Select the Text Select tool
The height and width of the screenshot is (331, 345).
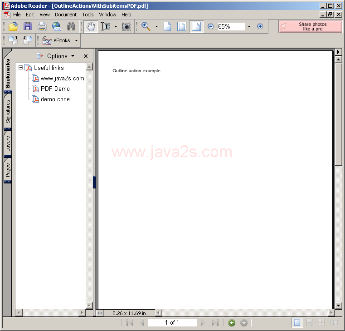click(x=105, y=26)
